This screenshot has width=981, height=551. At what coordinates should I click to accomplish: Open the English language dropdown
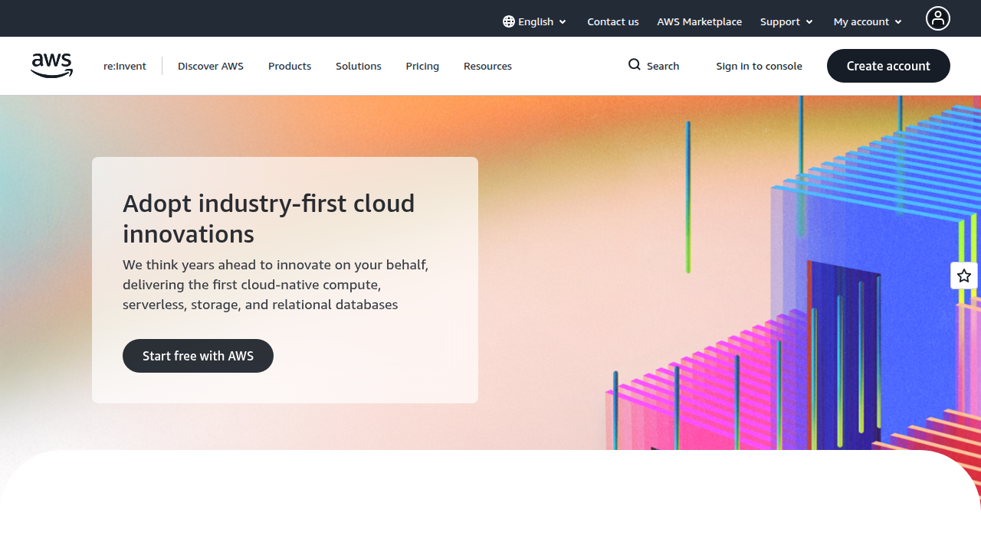535,21
